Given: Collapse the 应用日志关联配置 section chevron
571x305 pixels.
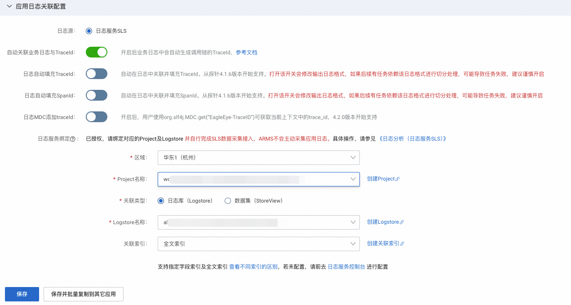Looking at the screenshot, I should click(x=9, y=7).
